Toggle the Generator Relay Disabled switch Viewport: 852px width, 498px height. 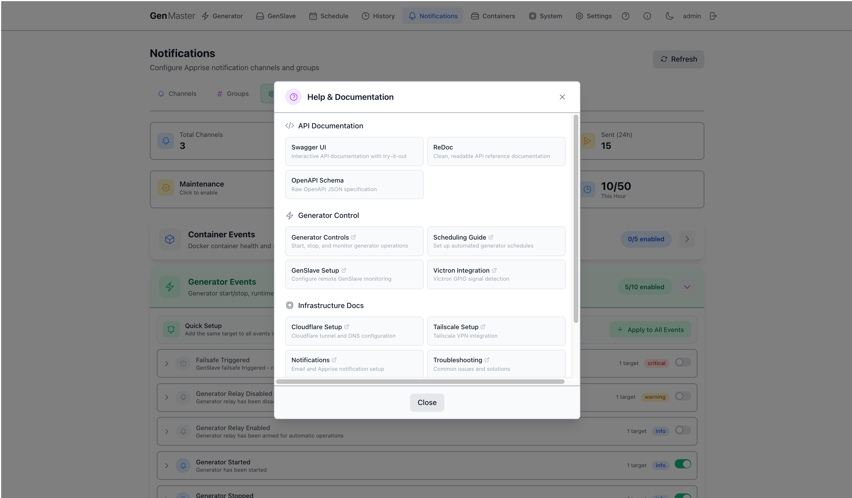coord(683,396)
